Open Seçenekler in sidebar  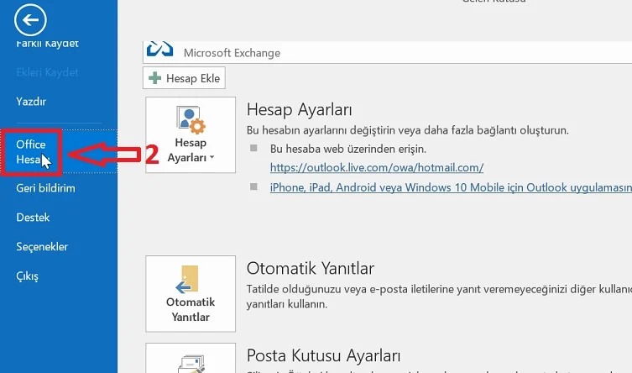pos(42,247)
